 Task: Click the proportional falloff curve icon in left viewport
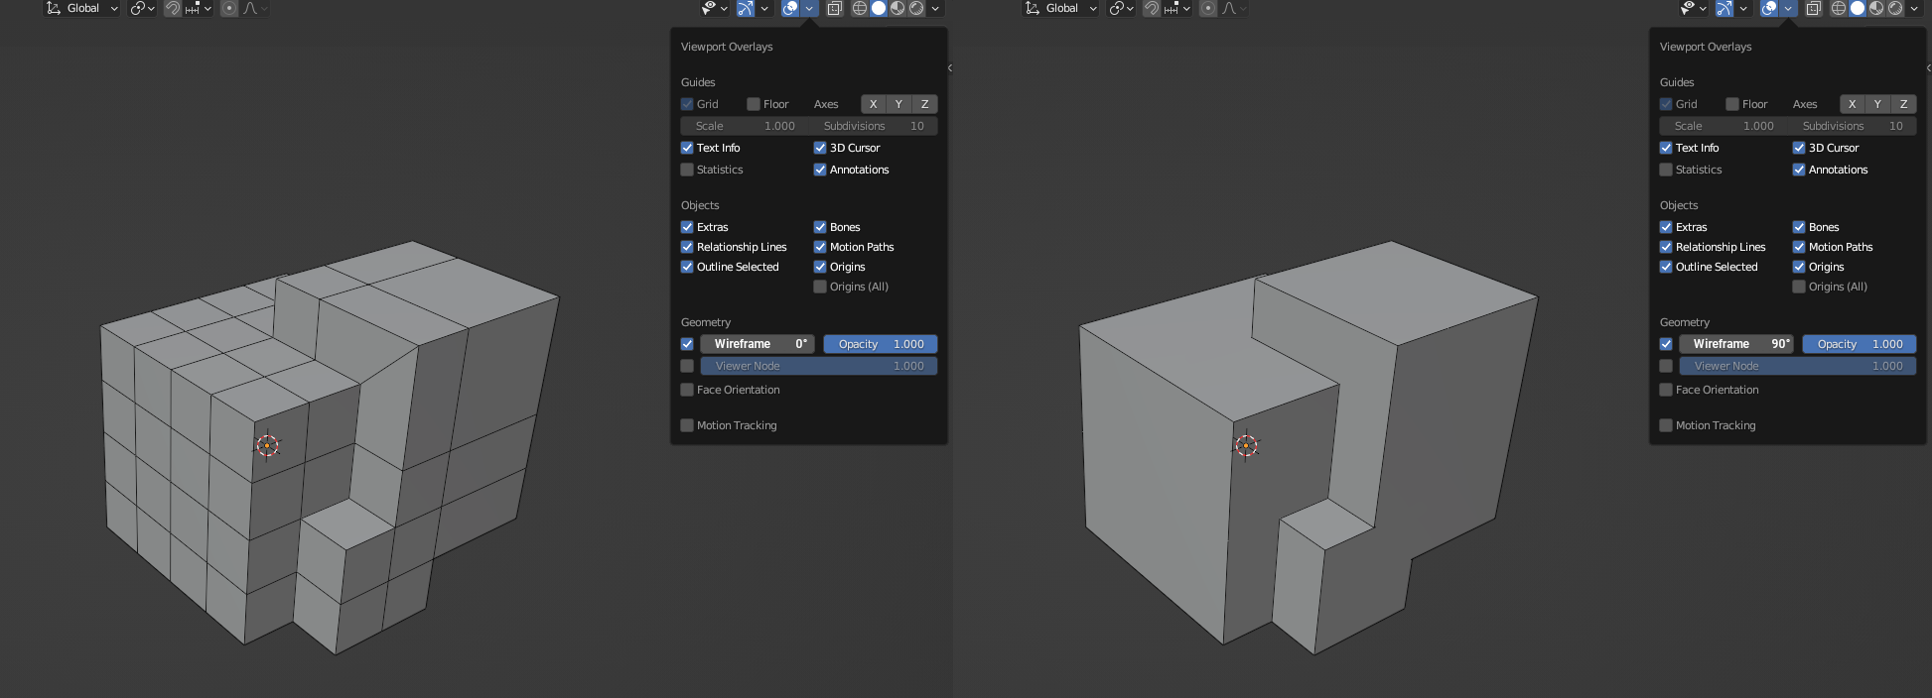253,8
